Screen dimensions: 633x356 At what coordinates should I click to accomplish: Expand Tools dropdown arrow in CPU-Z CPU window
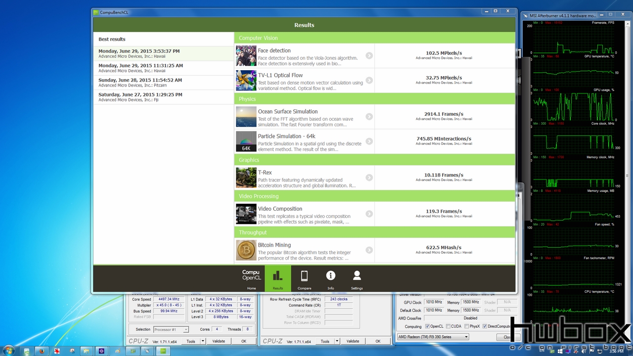(x=203, y=341)
